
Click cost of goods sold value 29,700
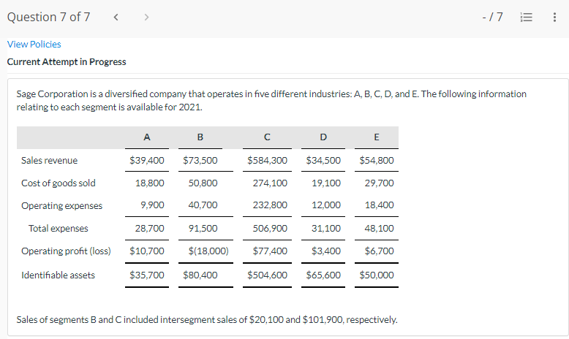[x=380, y=183]
